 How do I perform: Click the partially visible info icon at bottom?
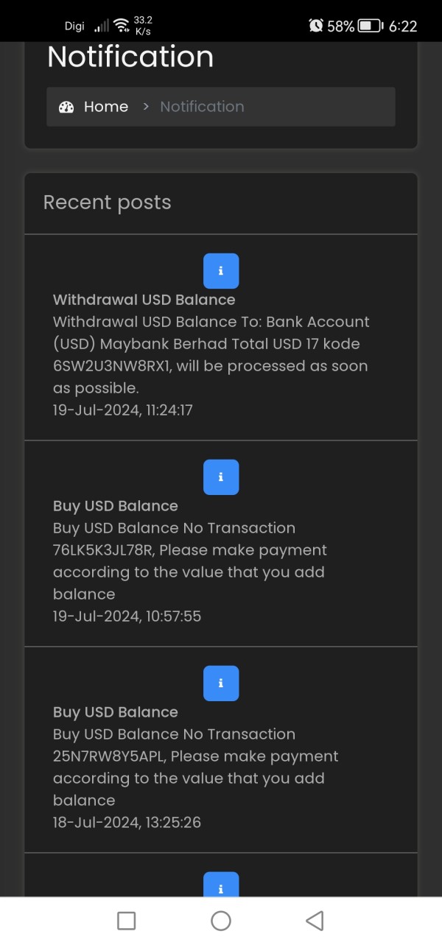[221, 885]
